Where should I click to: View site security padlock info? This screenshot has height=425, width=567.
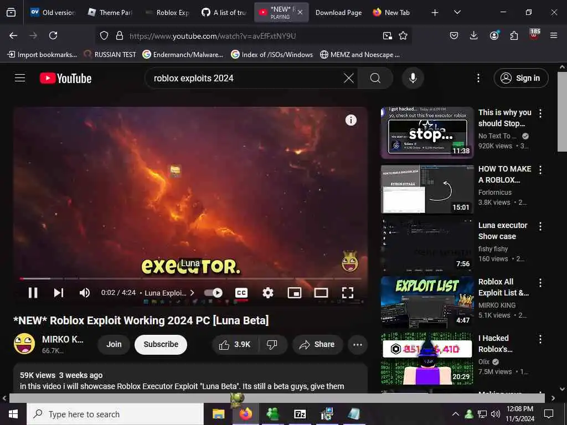pyautogui.click(x=120, y=35)
